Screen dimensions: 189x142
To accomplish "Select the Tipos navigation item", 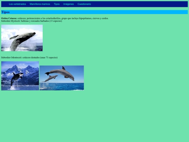I will point(57,4).
